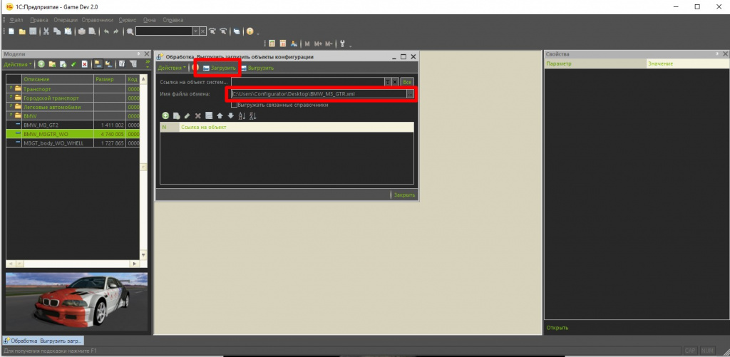Click the Все button
This screenshot has height=357, width=730.
tap(407, 82)
